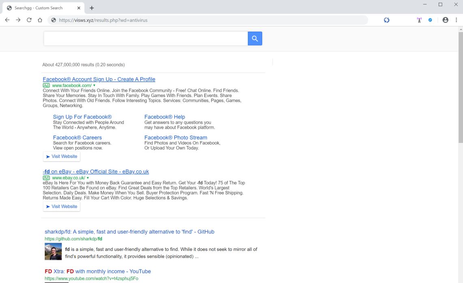Click Visit Website under the Facebook ad

pos(62,156)
